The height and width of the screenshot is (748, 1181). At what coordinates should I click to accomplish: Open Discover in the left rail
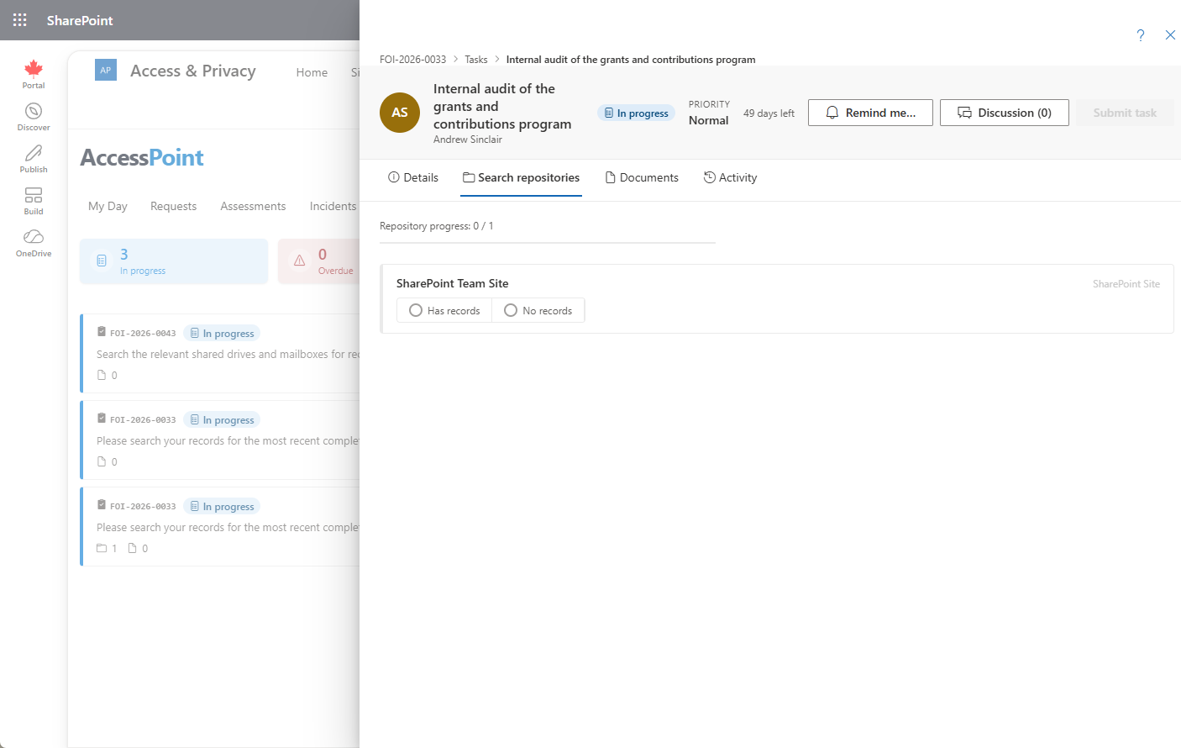click(x=34, y=117)
